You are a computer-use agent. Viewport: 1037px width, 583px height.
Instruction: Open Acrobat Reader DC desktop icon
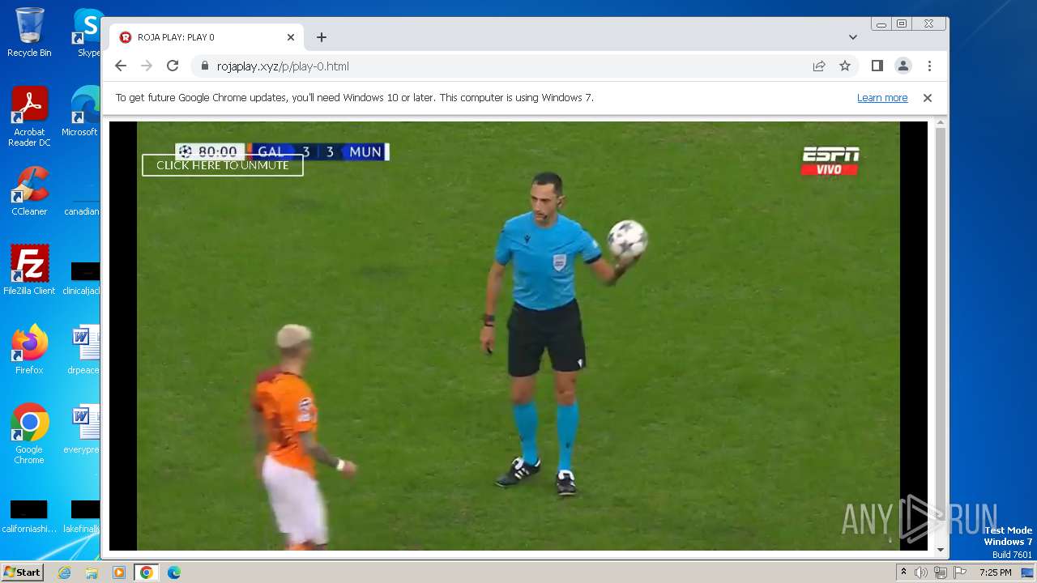point(29,117)
